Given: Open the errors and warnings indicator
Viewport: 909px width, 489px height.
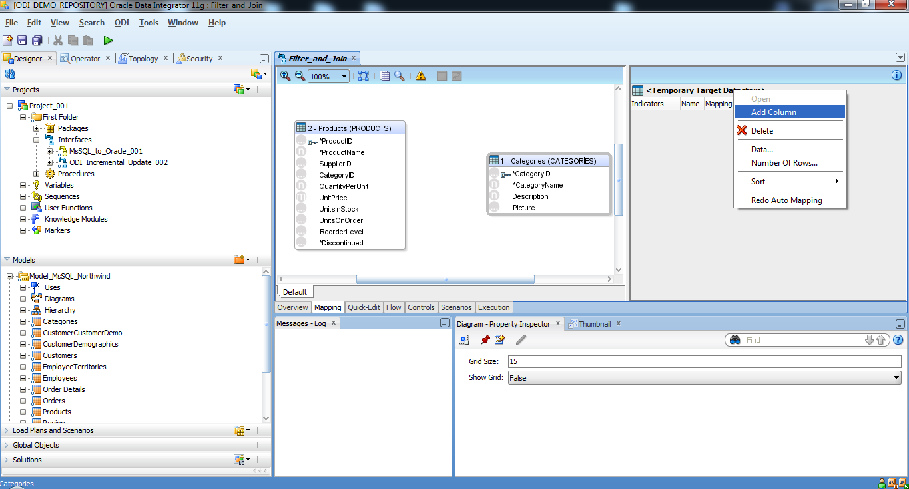Looking at the screenshot, I should pos(420,75).
